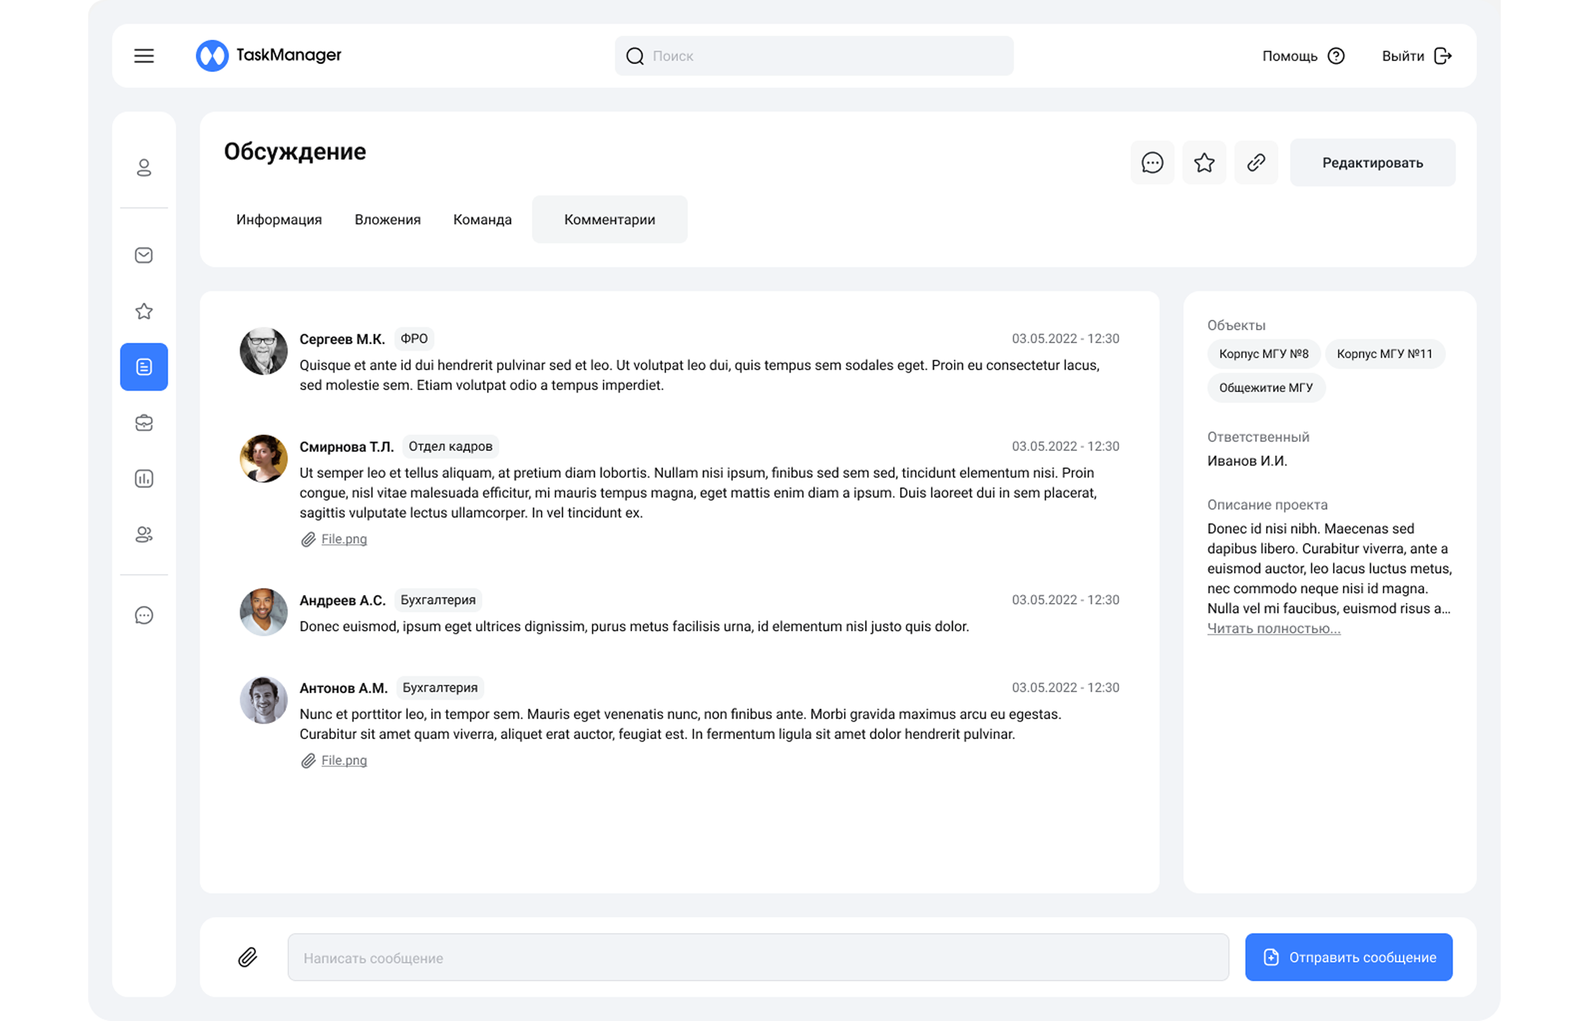Click paperclip icon in Смирнова's comment
Viewport: 1589px width, 1021px height.
308,539
